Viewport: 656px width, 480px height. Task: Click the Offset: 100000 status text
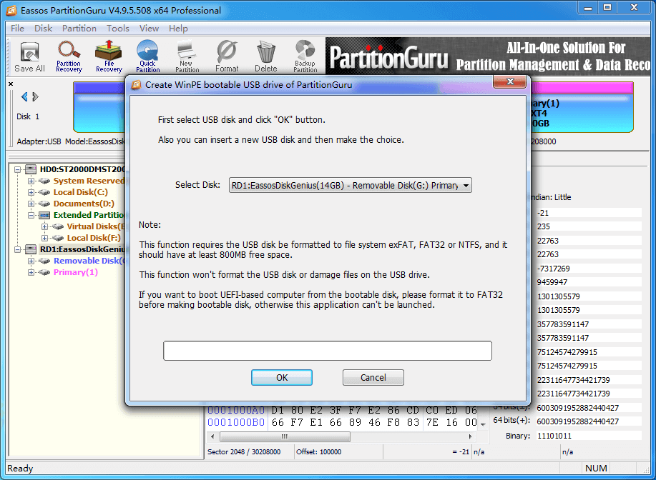coord(319,452)
